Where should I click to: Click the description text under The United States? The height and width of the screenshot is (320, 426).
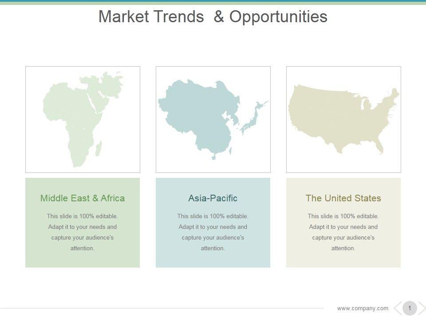(343, 232)
